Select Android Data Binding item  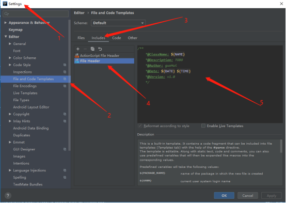click(31, 128)
